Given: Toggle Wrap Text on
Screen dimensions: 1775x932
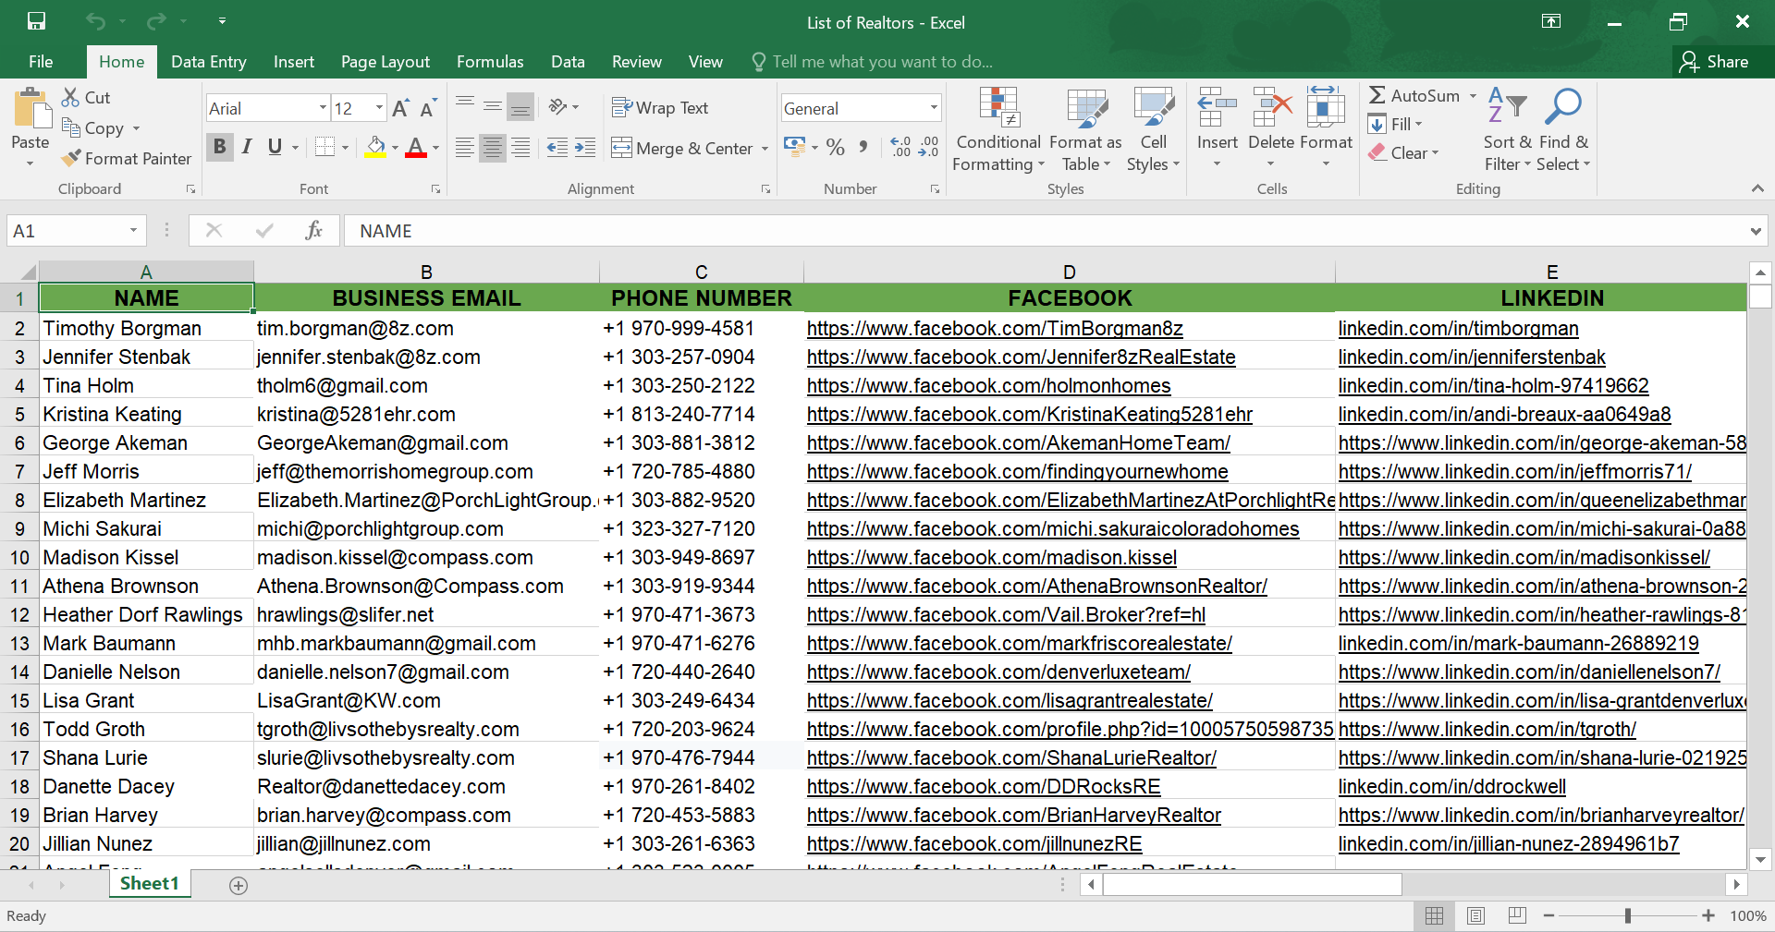Looking at the screenshot, I should coord(660,108).
